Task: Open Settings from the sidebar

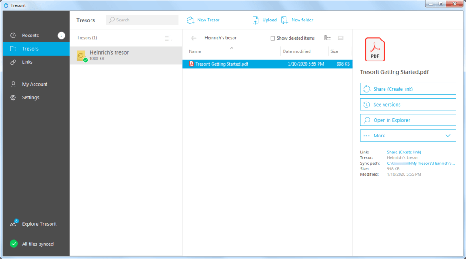Action: (36, 97)
